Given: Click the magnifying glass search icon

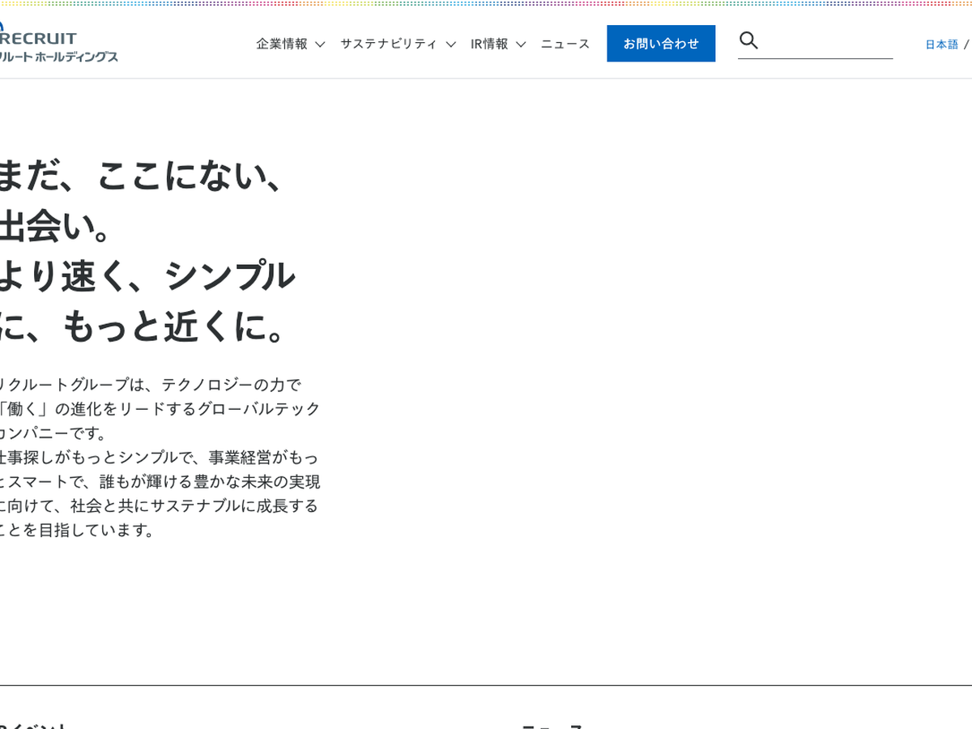Looking at the screenshot, I should [748, 40].
